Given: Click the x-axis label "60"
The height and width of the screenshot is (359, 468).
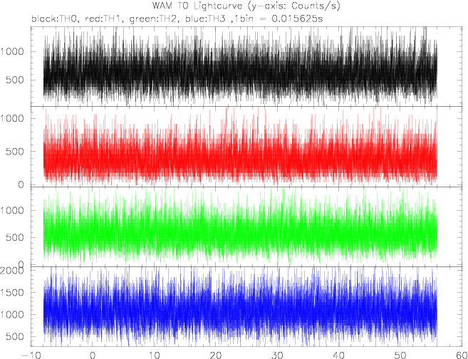Looking at the screenshot, I should 462,355.
